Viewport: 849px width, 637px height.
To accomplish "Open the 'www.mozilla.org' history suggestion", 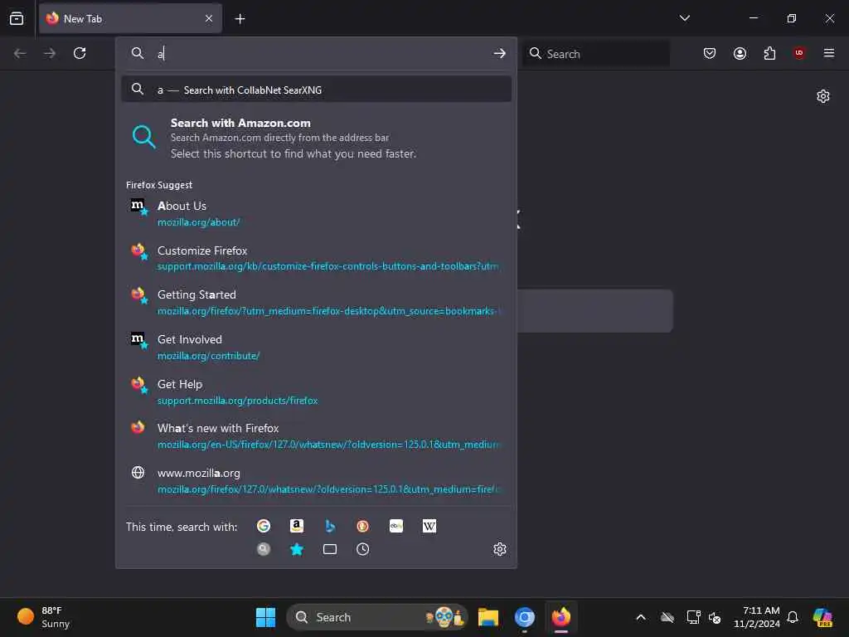I will coord(316,480).
